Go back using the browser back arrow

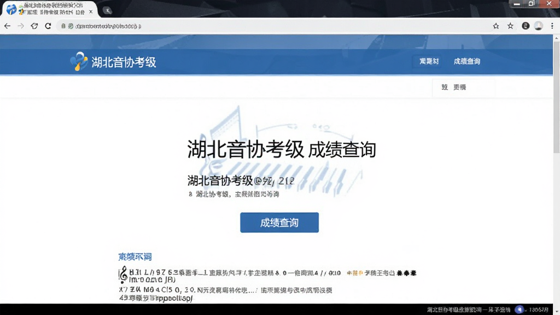coord(7,26)
